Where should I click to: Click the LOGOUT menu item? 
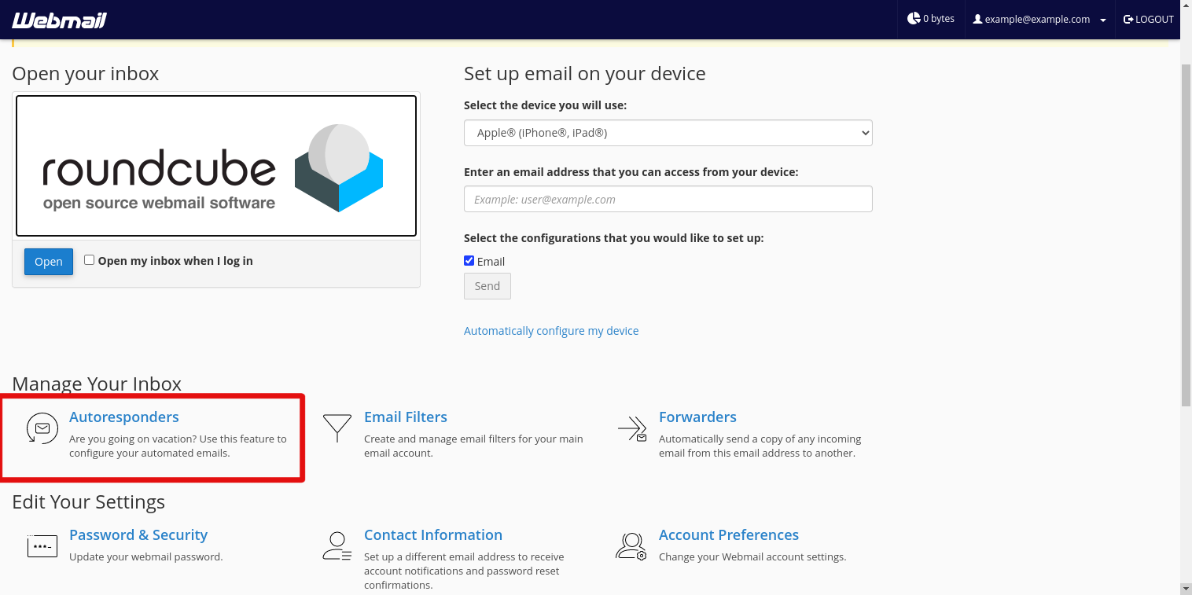click(x=1149, y=20)
